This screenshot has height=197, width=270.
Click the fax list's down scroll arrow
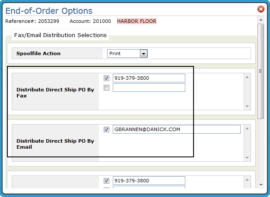247,106
